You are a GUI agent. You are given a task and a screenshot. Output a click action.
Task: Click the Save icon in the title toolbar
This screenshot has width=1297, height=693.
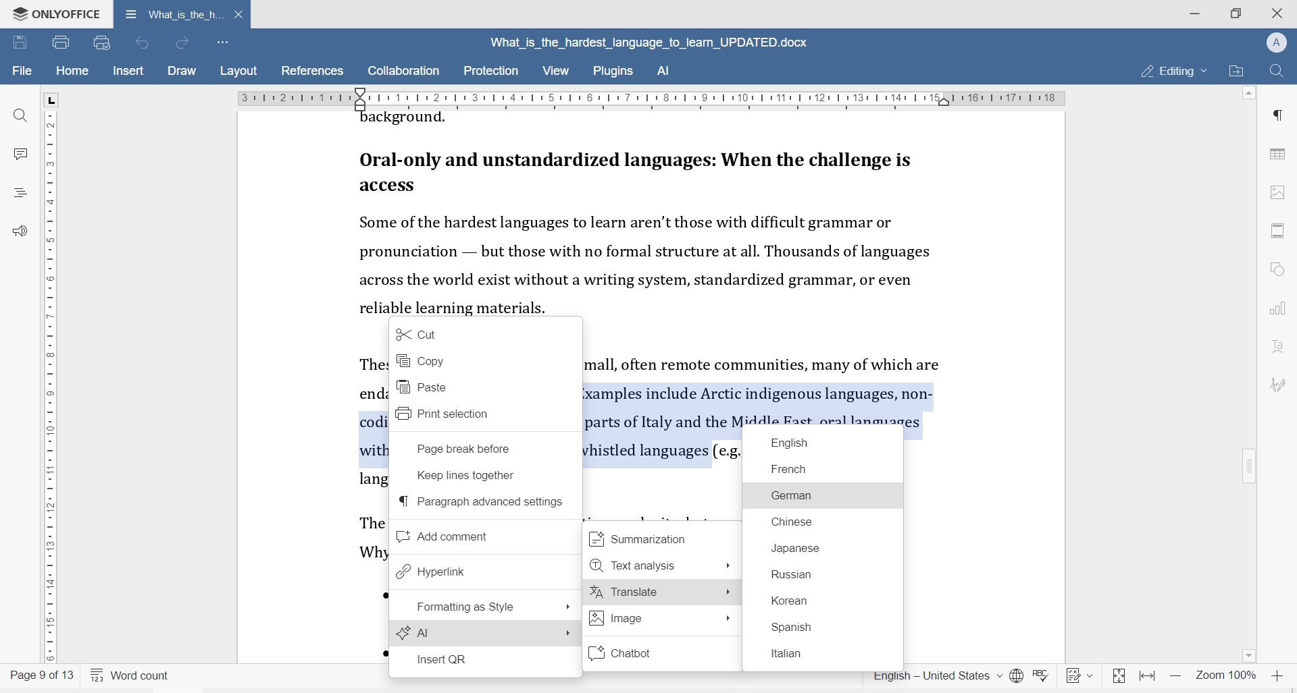coord(20,43)
